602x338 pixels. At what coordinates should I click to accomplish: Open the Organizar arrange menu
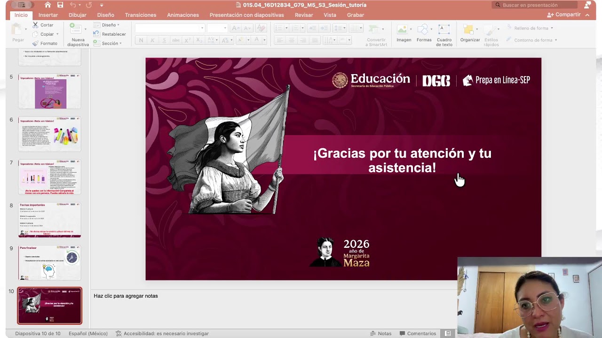(470, 33)
